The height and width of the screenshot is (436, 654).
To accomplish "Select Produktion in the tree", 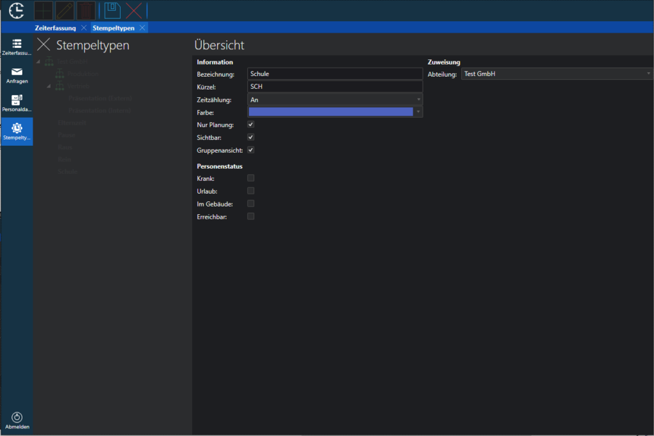I will coord(83,74).
